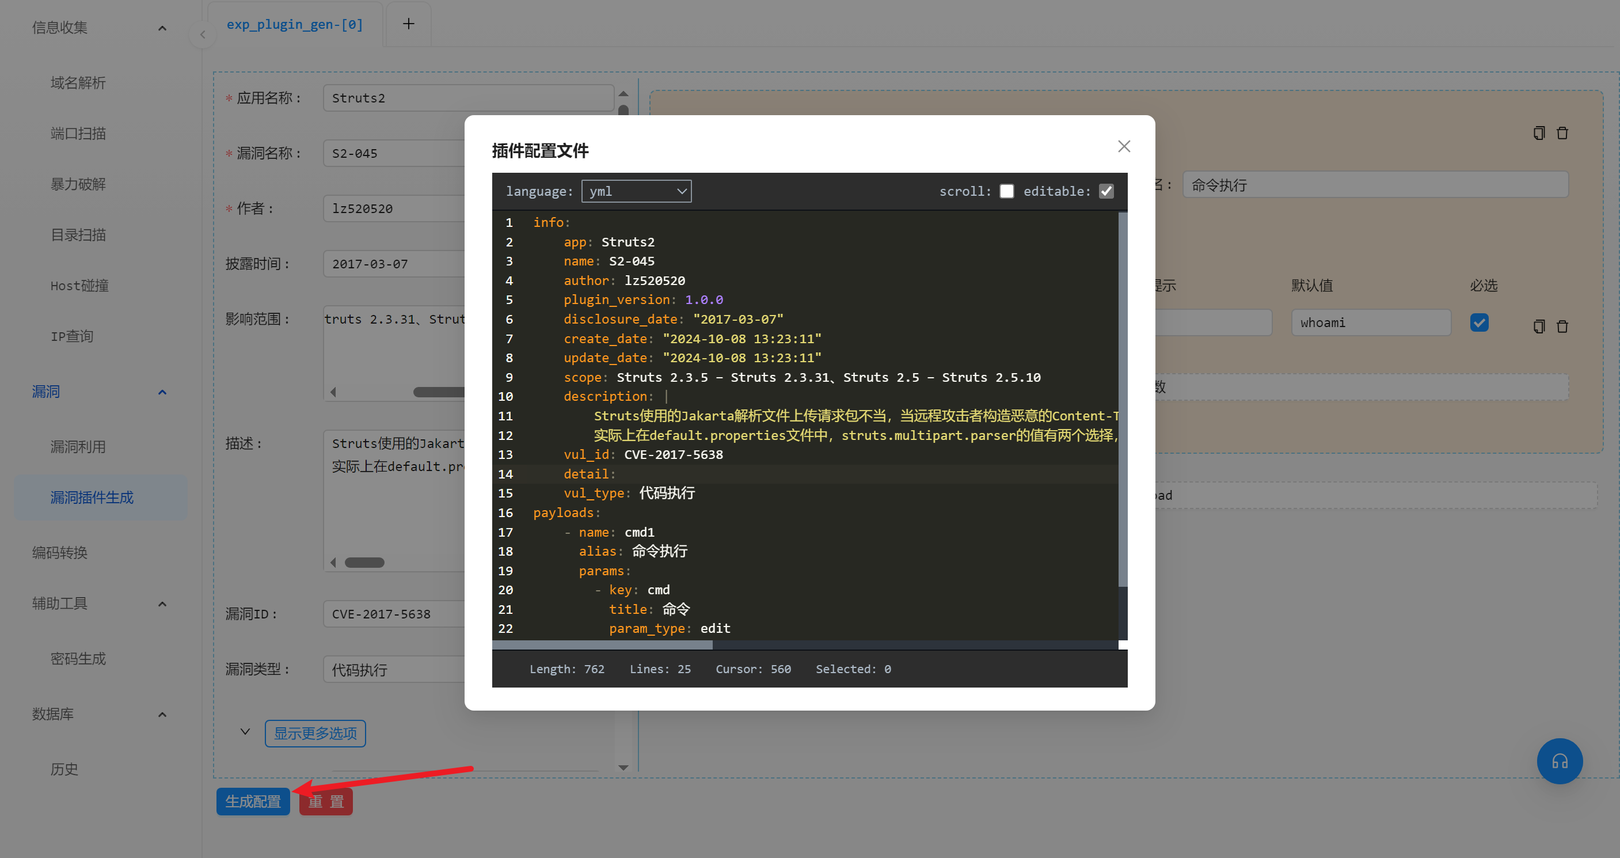
Task: Click the headset support floating icon
Action: pos(1559,761)
